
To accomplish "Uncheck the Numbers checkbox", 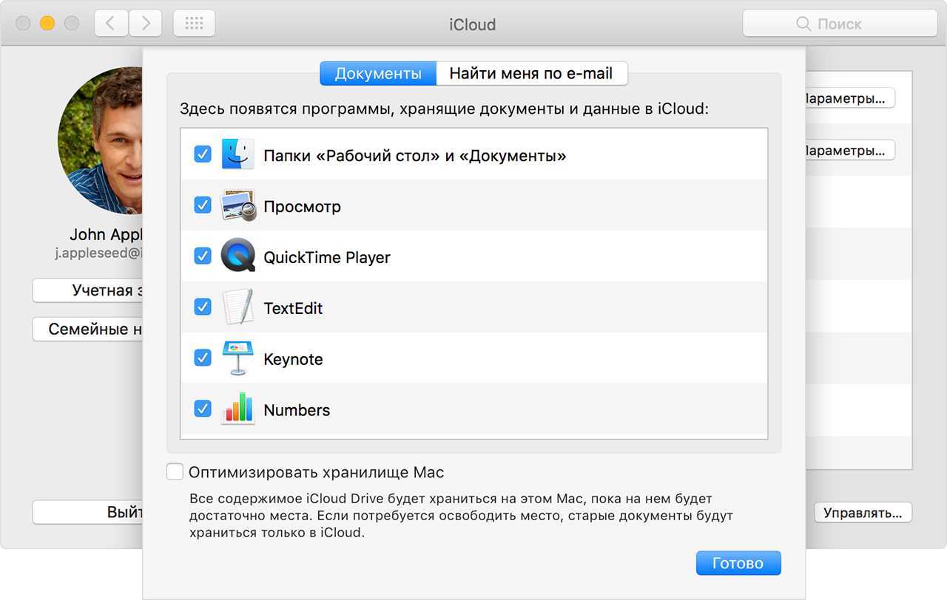I will tap(203, 409).
